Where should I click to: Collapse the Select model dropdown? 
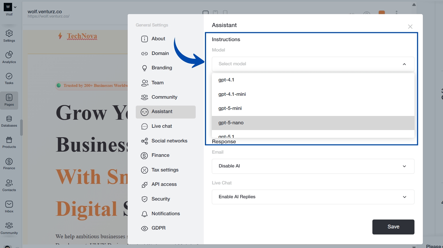404,64
